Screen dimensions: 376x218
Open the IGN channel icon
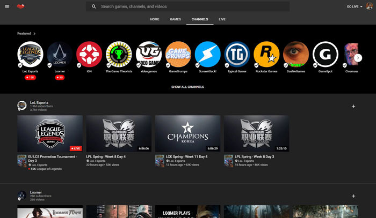[x=89, y=54]
